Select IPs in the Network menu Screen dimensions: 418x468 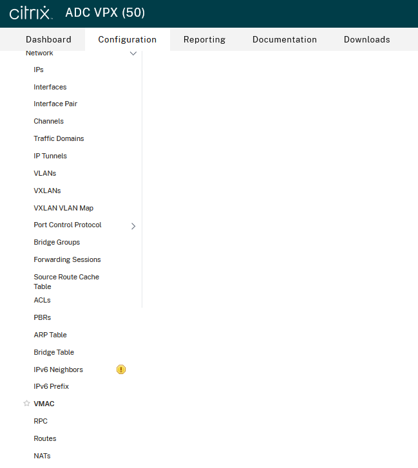coord(39,70)
